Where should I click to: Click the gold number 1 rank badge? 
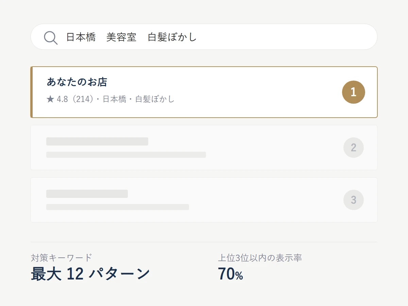click(x=354, y=92)
